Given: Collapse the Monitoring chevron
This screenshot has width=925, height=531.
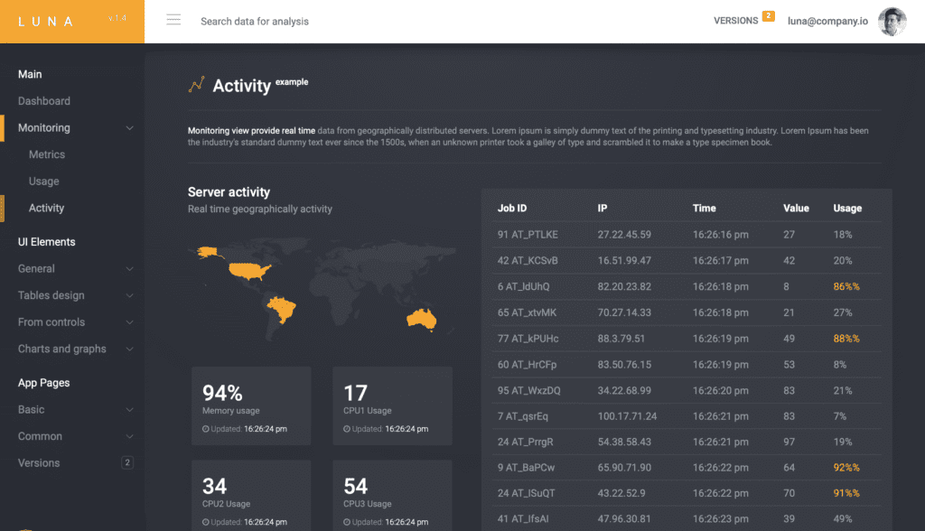Looking at the screenshot, I should pyautogui.click(x=129, y=128).
